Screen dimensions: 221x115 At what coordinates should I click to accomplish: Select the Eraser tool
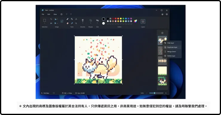coord(67,23)
